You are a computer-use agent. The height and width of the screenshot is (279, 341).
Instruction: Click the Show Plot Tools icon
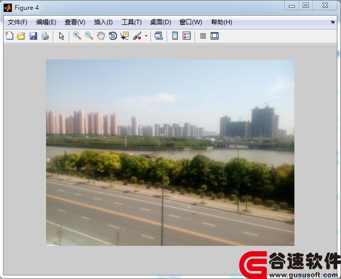(214, 36)
